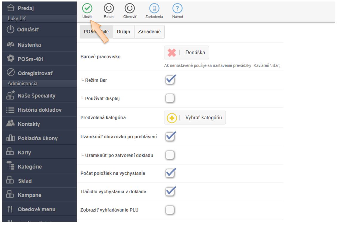Open the Predaj home item
The image size is (340, 225).
[25, 8]
